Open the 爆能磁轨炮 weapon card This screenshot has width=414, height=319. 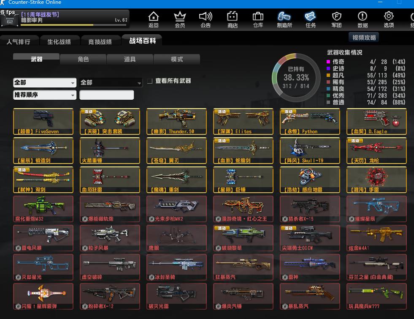(110, 209)
